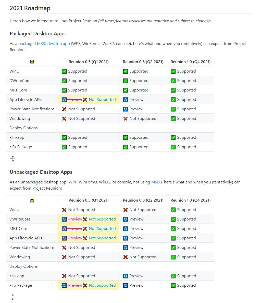Click Deploy Options: label in Packaged table

point(24,128)
